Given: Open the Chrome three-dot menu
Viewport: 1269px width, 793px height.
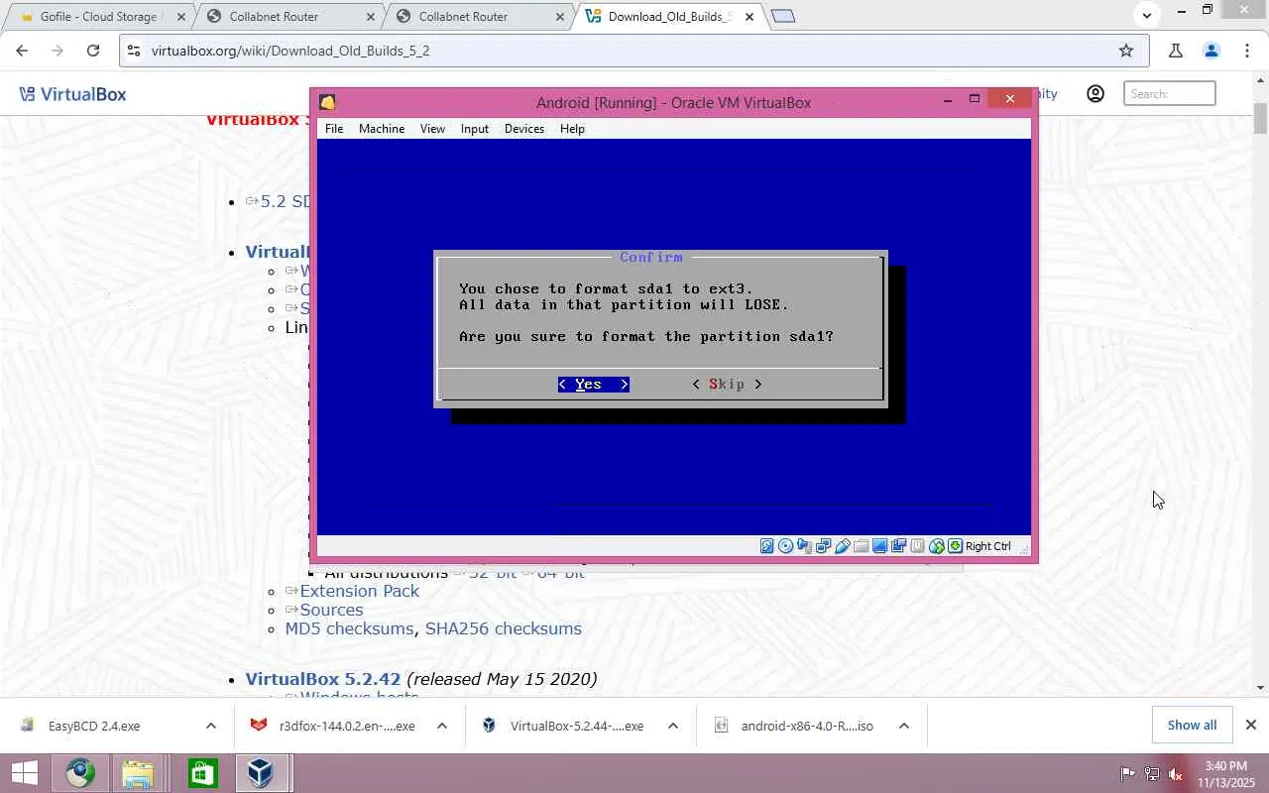Looking at the screenshot, I should [x=1247, y=51].
